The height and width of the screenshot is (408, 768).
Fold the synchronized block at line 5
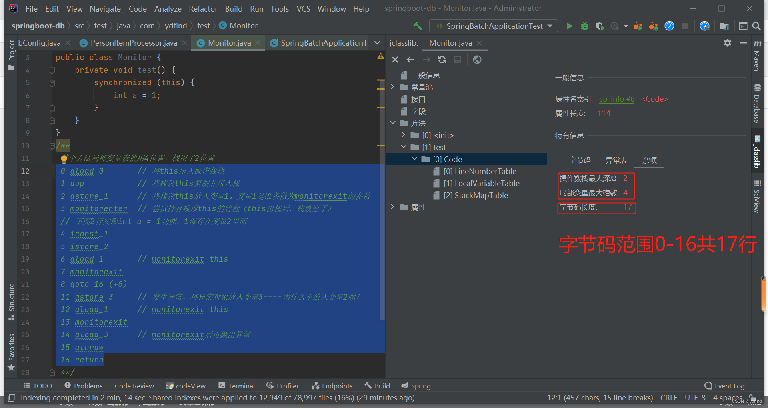(x=52, y=83)
